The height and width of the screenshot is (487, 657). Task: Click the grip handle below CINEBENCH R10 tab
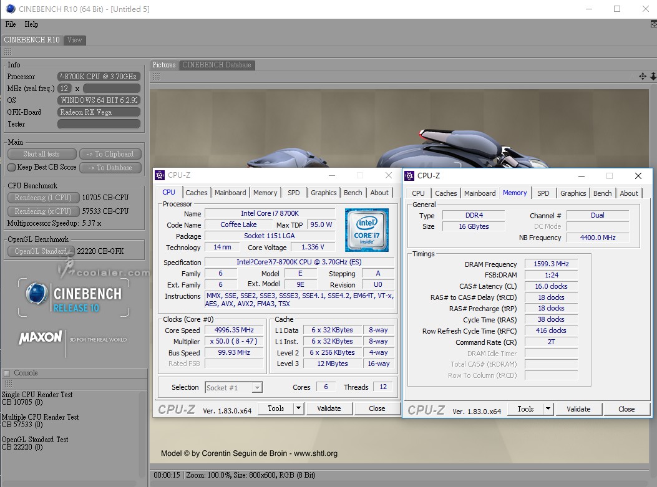pos(8,52)
